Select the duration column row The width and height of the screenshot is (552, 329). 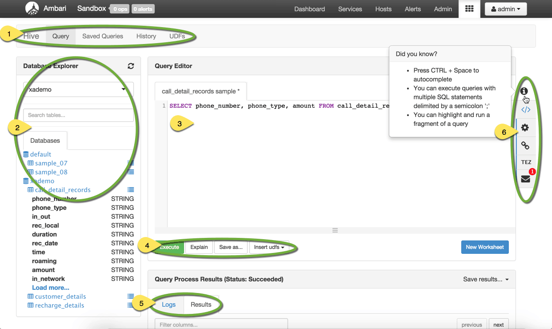pyautogui.click(x=83, y=234)
